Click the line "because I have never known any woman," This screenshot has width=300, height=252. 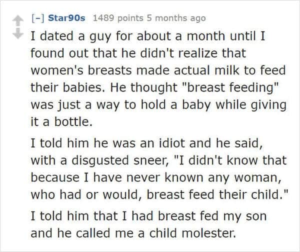click(156, 177)
